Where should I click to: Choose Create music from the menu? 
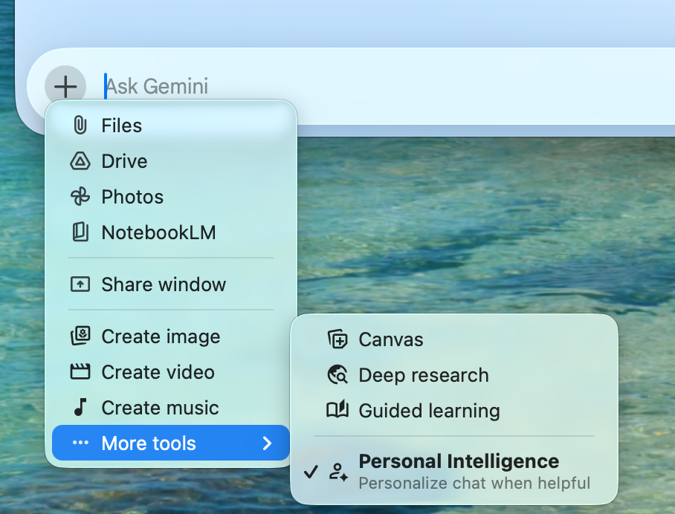tap(160, 408)
